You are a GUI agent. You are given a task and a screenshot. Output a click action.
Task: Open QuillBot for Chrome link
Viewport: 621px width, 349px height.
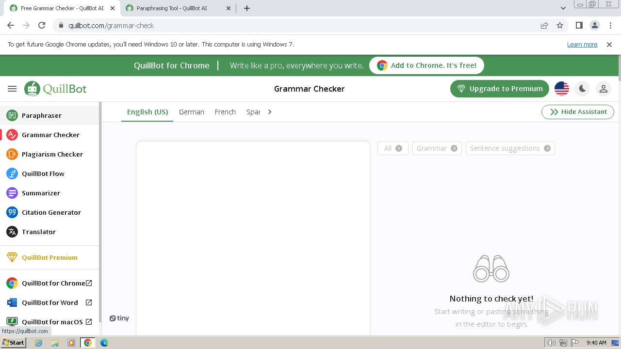click(49, 283)
